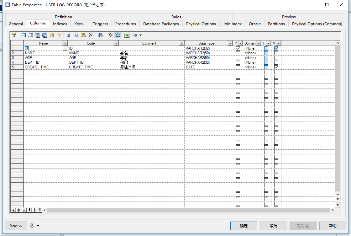Check the P checkbox for the DEPT_ID row

[238, 62]
